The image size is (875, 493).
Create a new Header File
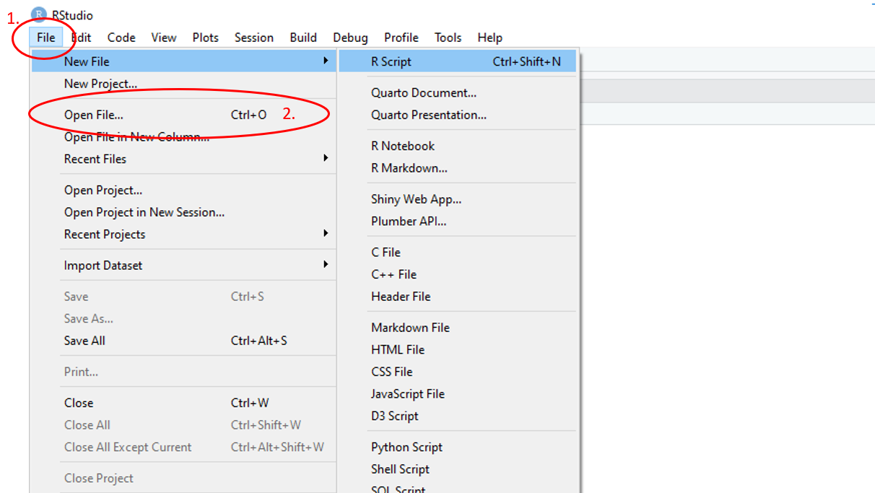[458, 297]
